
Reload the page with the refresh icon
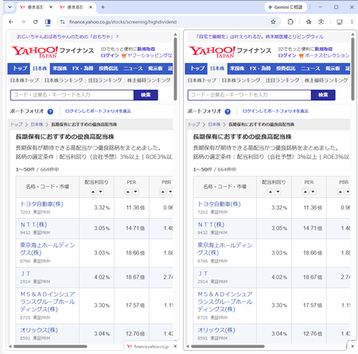35,21
